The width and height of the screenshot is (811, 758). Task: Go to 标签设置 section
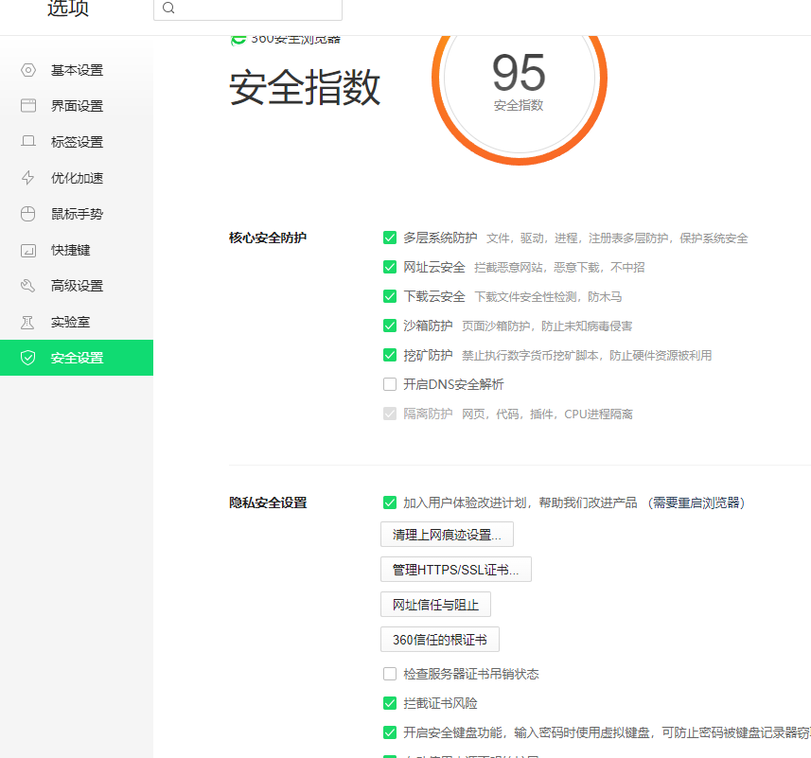pyautogui.click(x=77, y=142)
